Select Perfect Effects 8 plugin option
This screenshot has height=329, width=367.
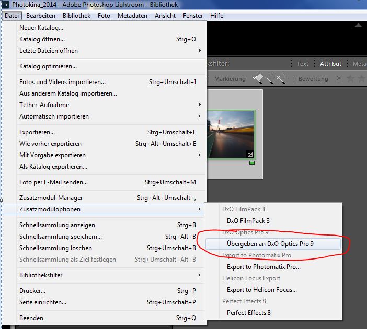pos(273,313)
